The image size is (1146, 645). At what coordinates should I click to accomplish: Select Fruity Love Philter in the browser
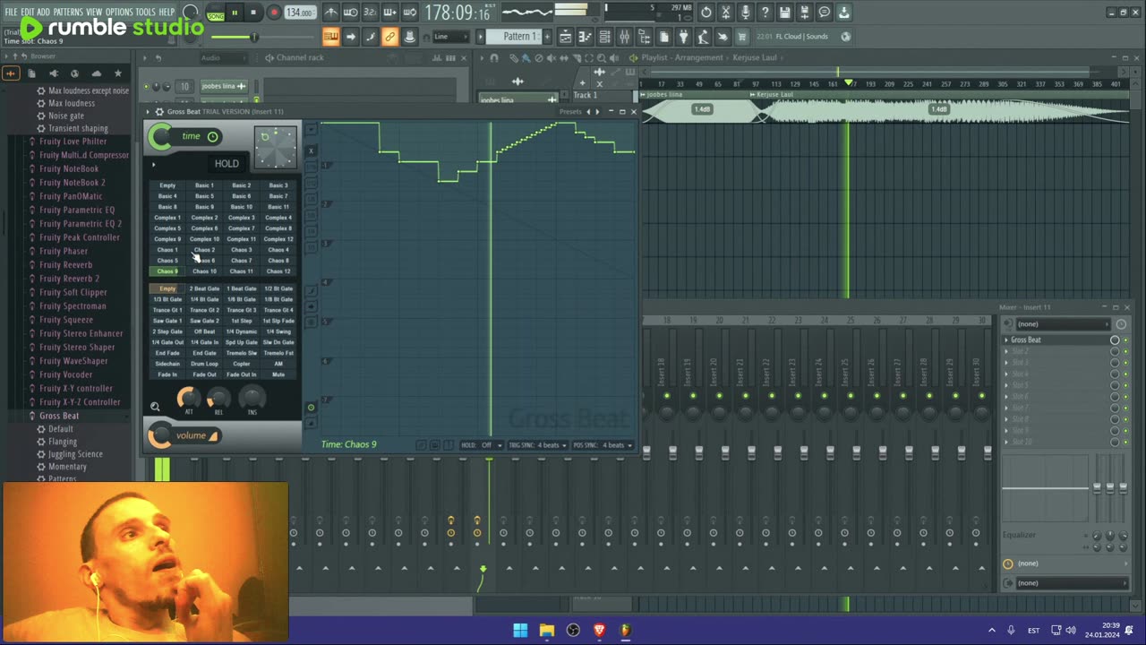[73, 142]
